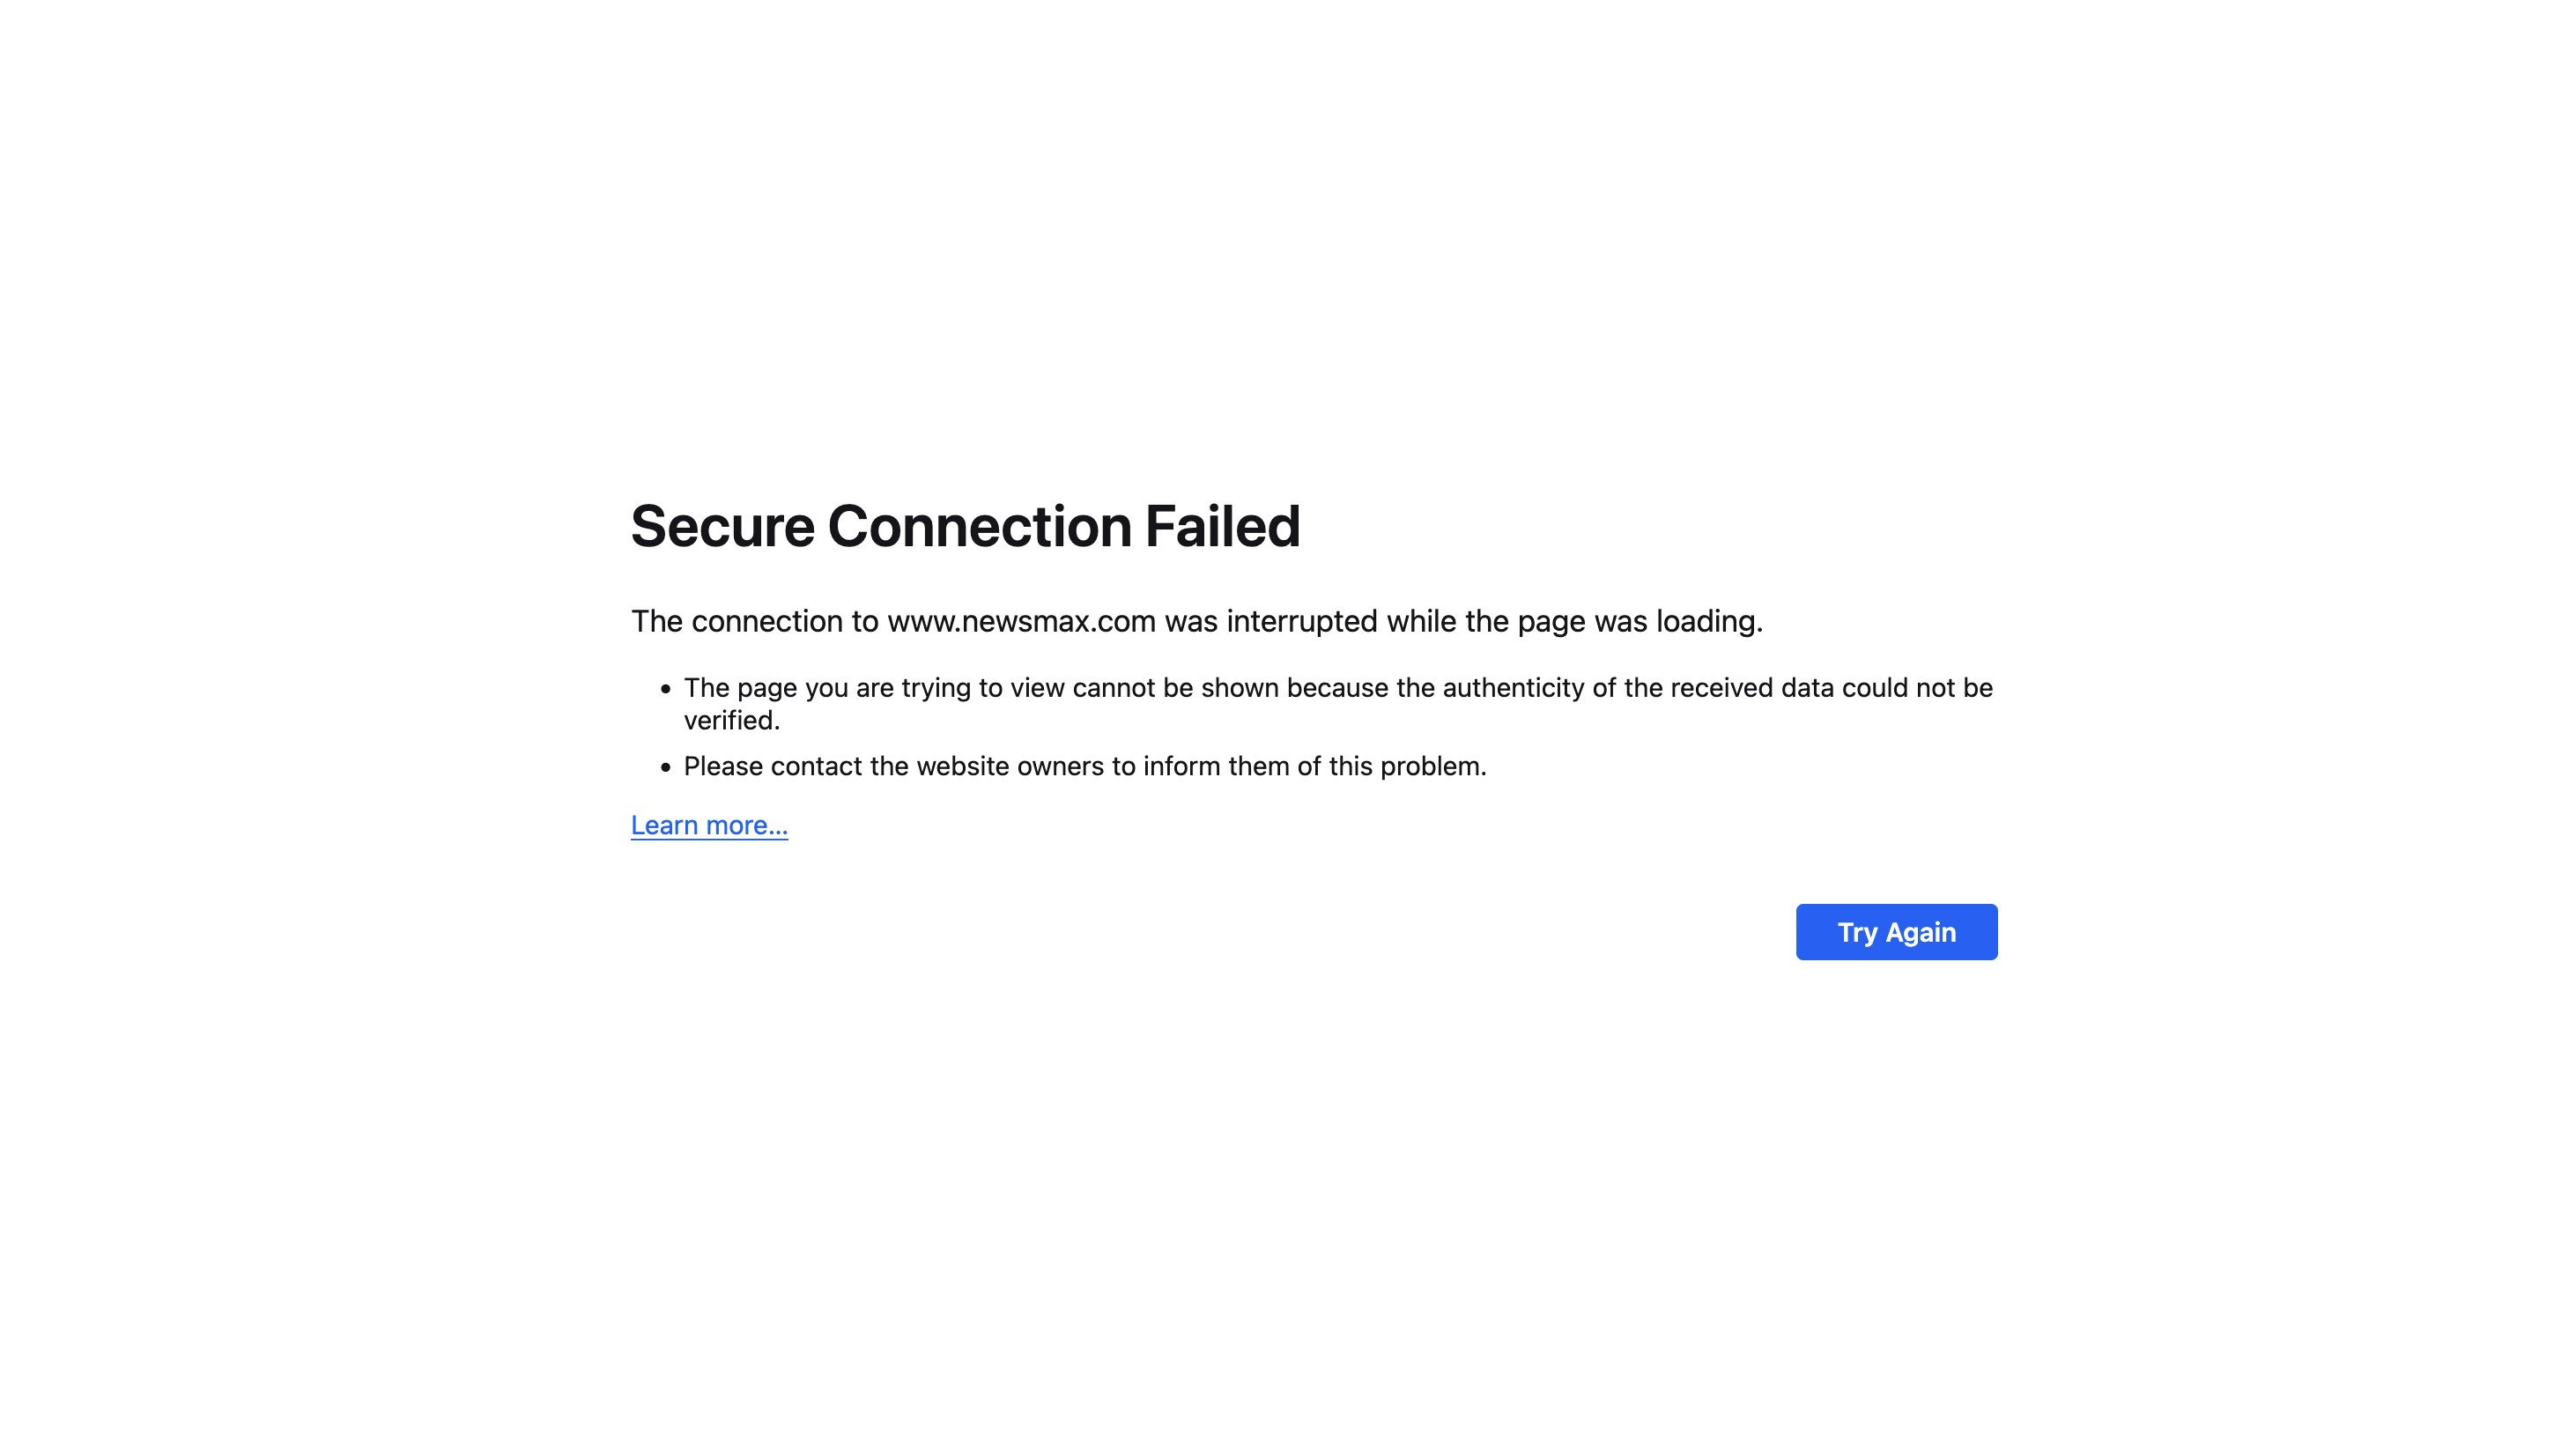Image resolution: width=2576 pixels, height=1436 pixels.
Task: Click the bullet dot before the first item
Action: click(x=665, y=689)
